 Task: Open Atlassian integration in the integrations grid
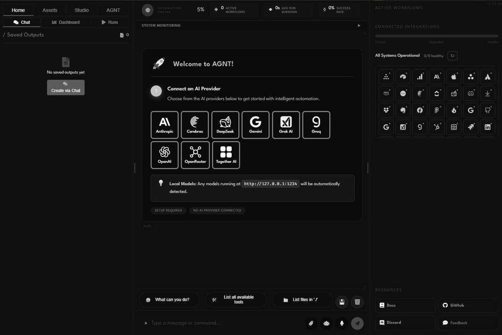click(x=487, y=77)
